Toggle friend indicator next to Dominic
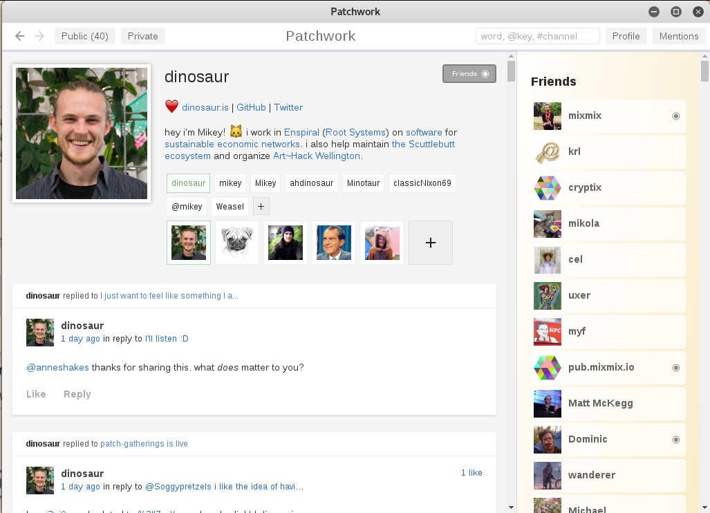 [676, 440]
